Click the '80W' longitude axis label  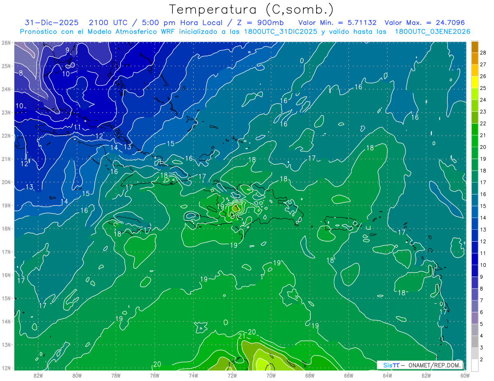click(x=77, y=375)
